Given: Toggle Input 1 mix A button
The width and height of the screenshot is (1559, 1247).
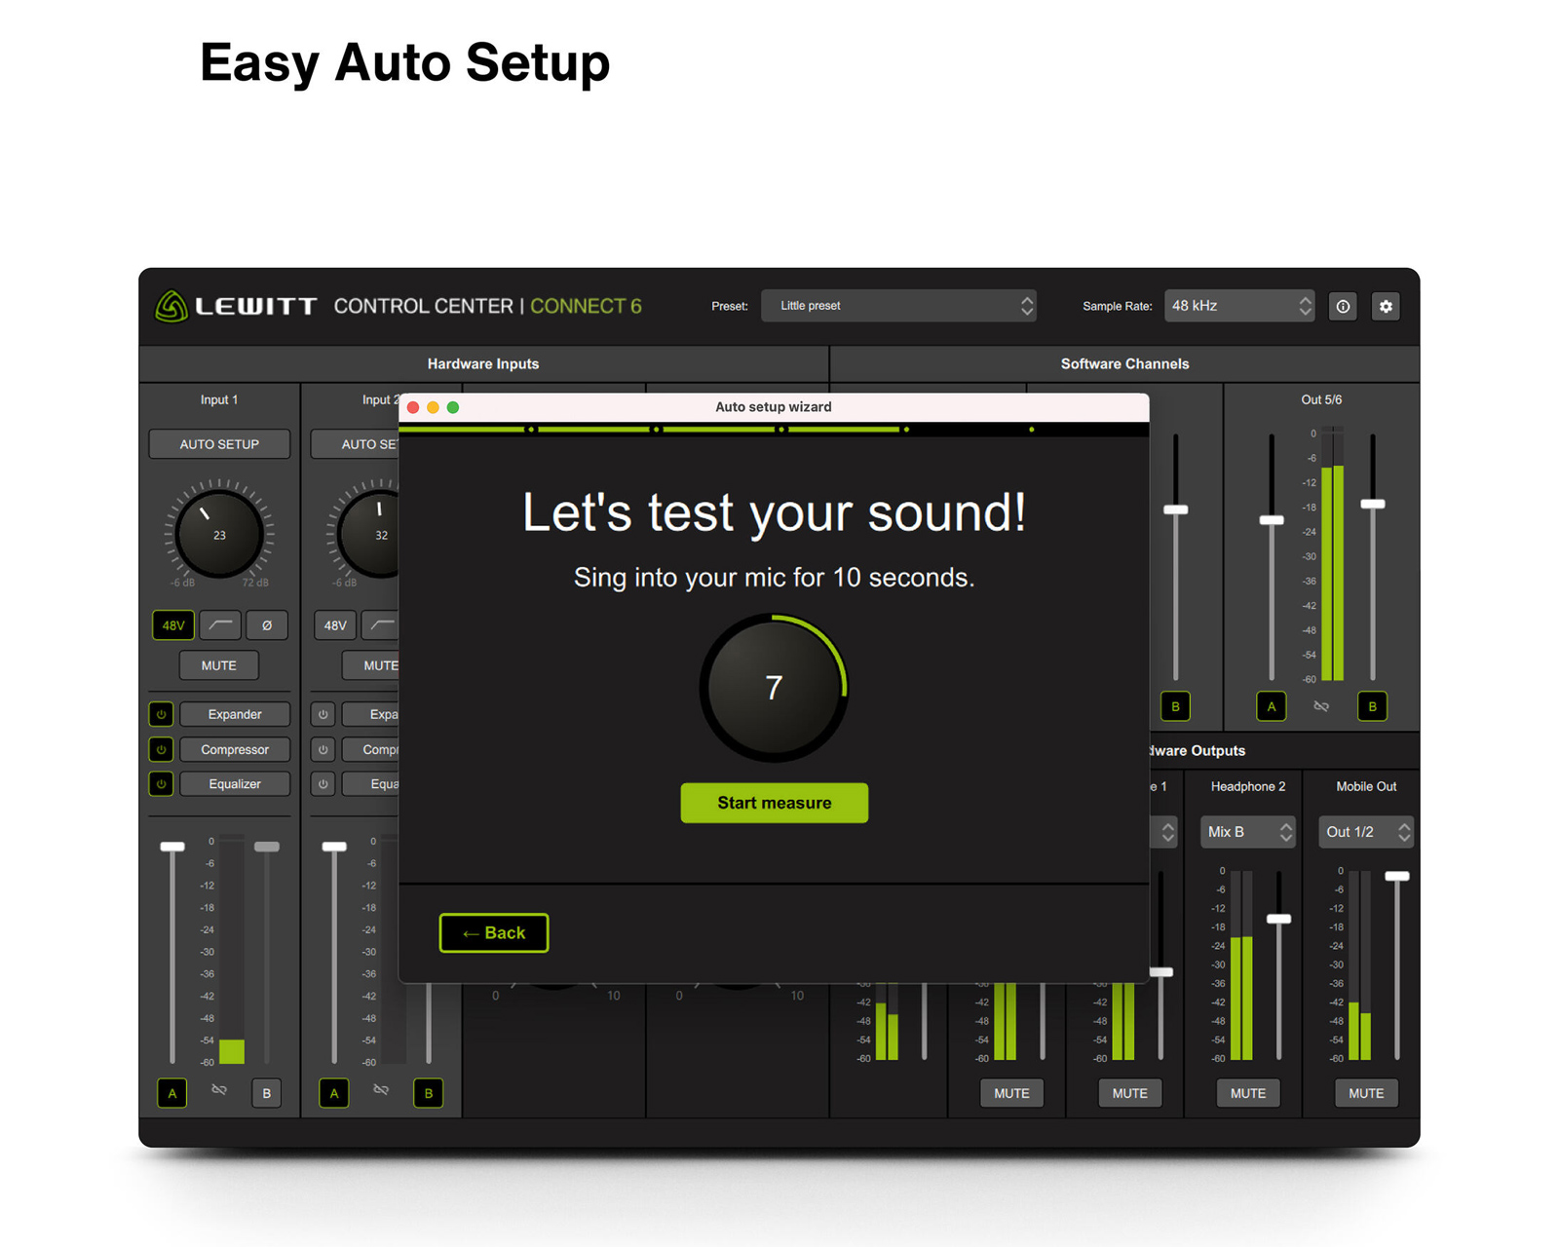Looking at the screenshot, I should coord(172,1093).
